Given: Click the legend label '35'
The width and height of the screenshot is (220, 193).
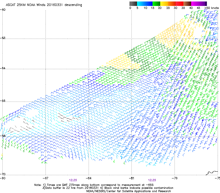Looking at the screenshot, I should point(183,8).
